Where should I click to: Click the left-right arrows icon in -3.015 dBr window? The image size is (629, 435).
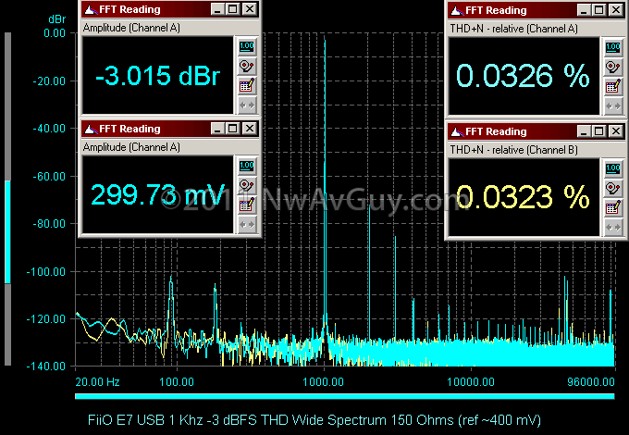[247, 106]
